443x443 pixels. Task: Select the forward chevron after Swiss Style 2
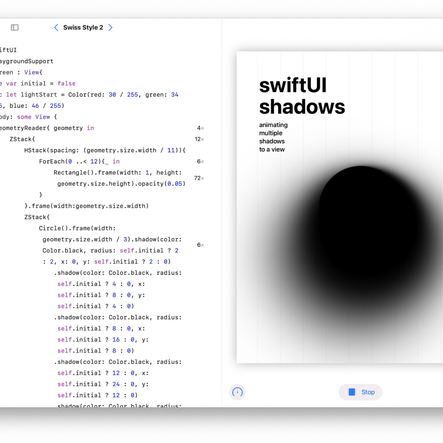pos(110,28)
